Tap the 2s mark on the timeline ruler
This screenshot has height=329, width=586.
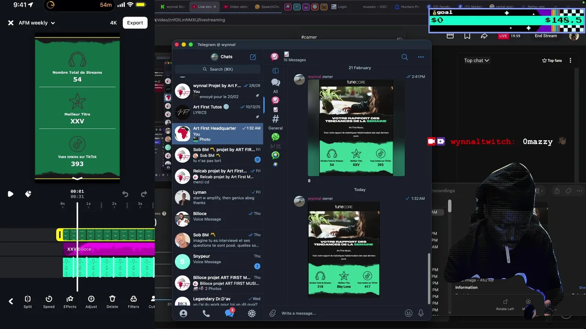tap(114, 204)
